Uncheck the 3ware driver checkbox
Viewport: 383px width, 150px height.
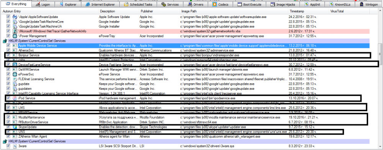(x=8, y=146)
